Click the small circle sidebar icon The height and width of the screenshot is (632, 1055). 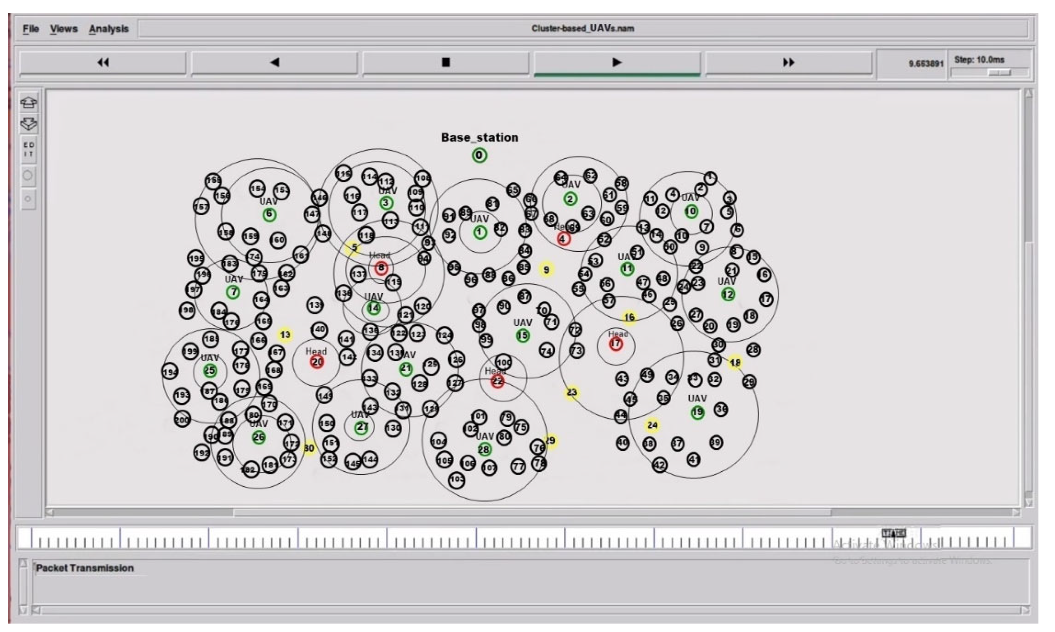tap(28, 199)
